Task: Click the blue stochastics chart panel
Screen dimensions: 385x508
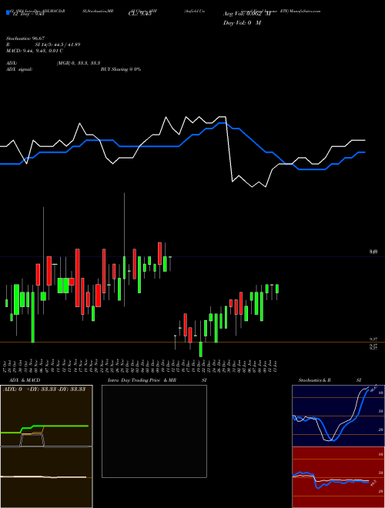Action: pos(338,416)
